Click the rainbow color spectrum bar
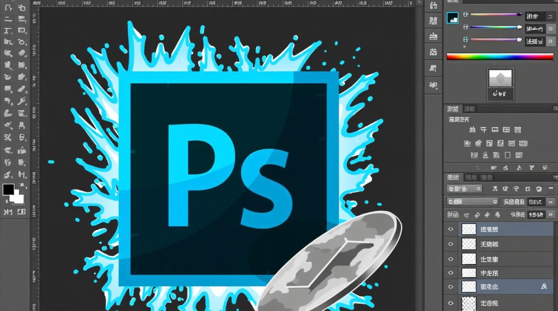Viewport: 558px width, 311px height. [x=500, y=57]
